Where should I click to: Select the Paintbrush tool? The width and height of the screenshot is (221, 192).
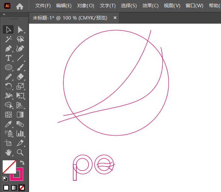click(x=20, y=67)
